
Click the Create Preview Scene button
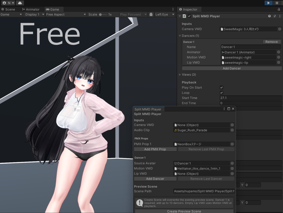184,211
